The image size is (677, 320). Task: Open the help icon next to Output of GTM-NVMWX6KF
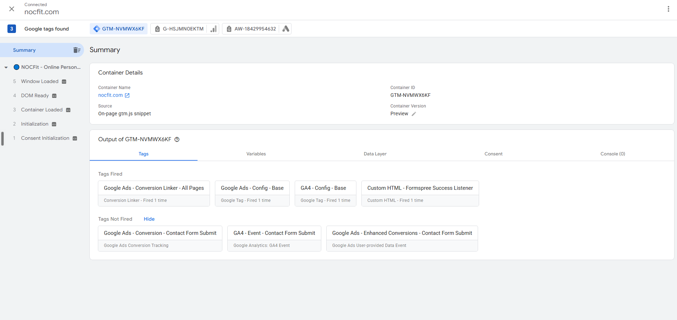(177, 139)
